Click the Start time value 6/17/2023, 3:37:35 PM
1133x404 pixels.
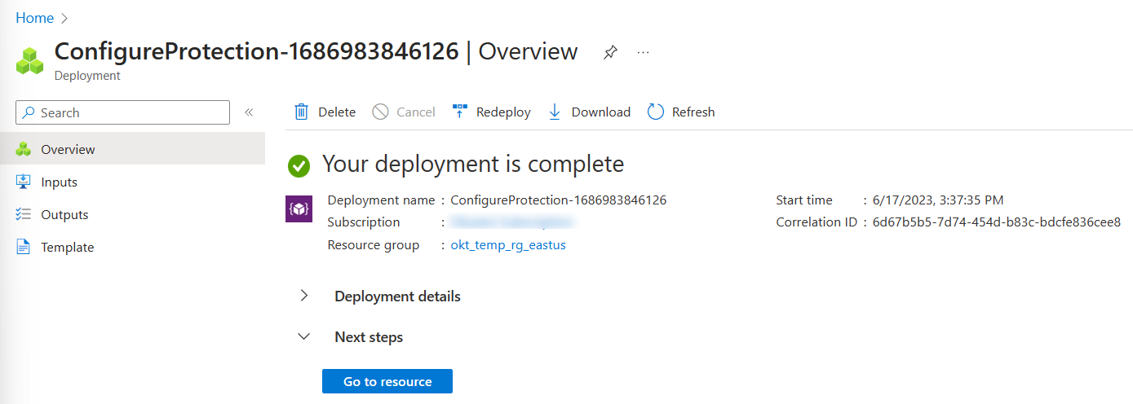[x=938, y=200]
